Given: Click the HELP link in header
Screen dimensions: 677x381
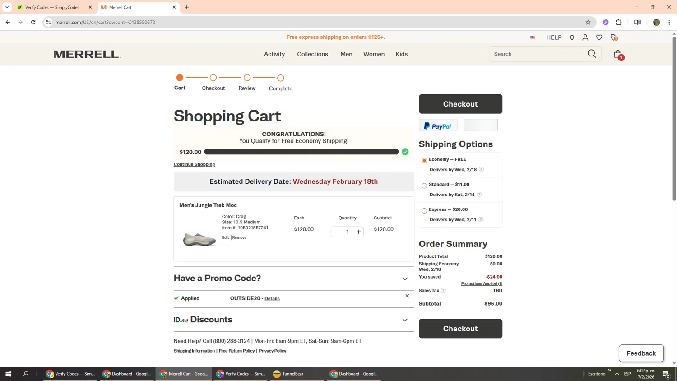Looking at the screenshot, I should coord(554,37).
